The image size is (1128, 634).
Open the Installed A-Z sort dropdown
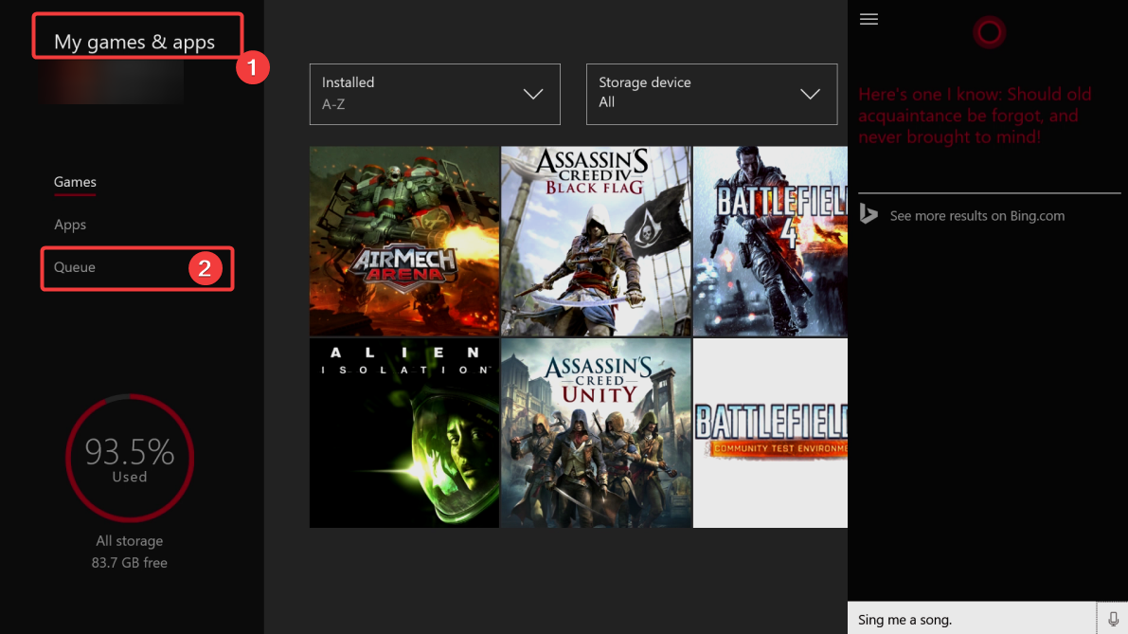click(x=435, y=94)
